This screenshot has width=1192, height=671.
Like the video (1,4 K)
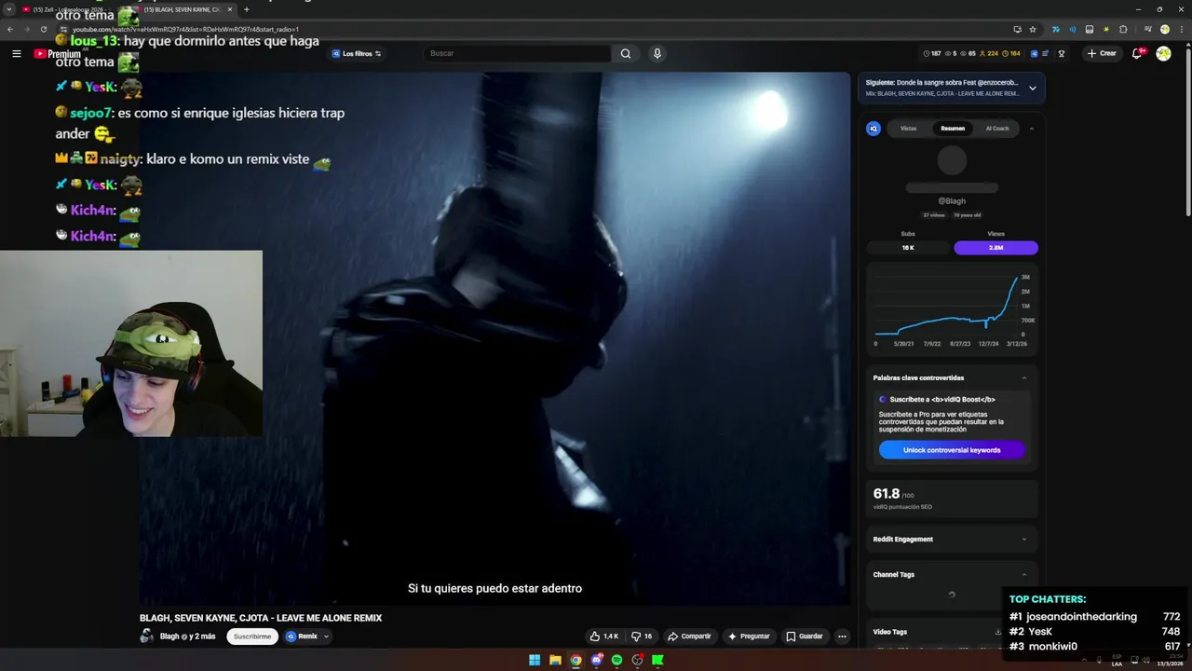(603, 637)
